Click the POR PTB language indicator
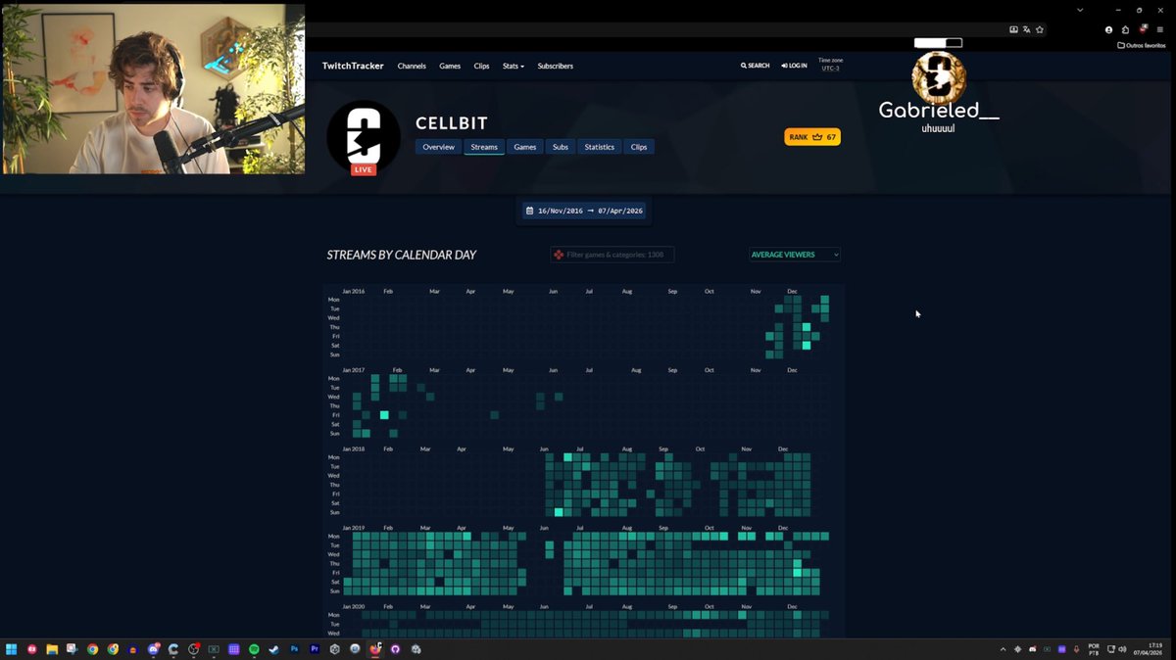Image resolution: width=1176 pixels, height=660 pixels. 1094,649
